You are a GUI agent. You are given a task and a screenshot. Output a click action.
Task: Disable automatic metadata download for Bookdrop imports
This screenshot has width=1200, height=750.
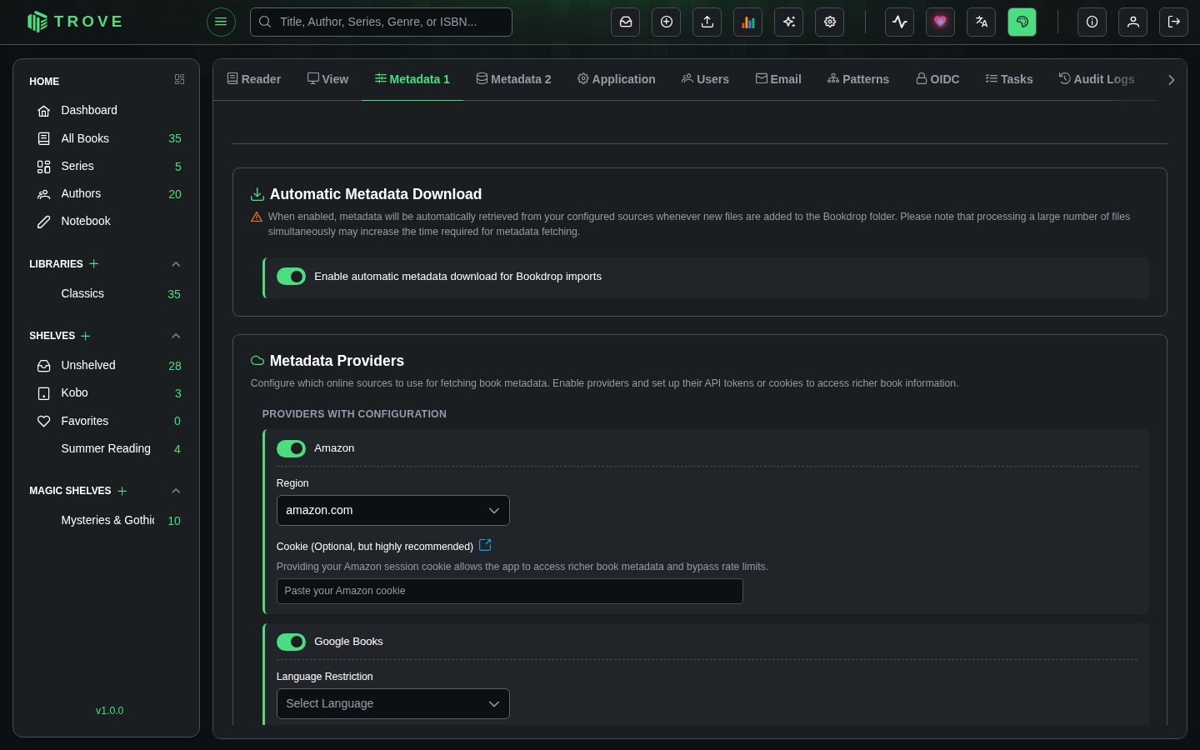coord(291,277)
